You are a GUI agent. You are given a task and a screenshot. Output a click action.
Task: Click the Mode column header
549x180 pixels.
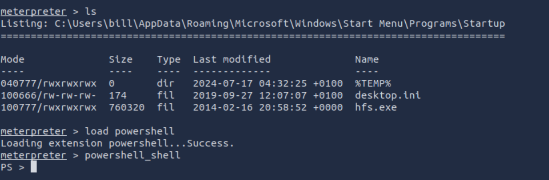point(12,59)
